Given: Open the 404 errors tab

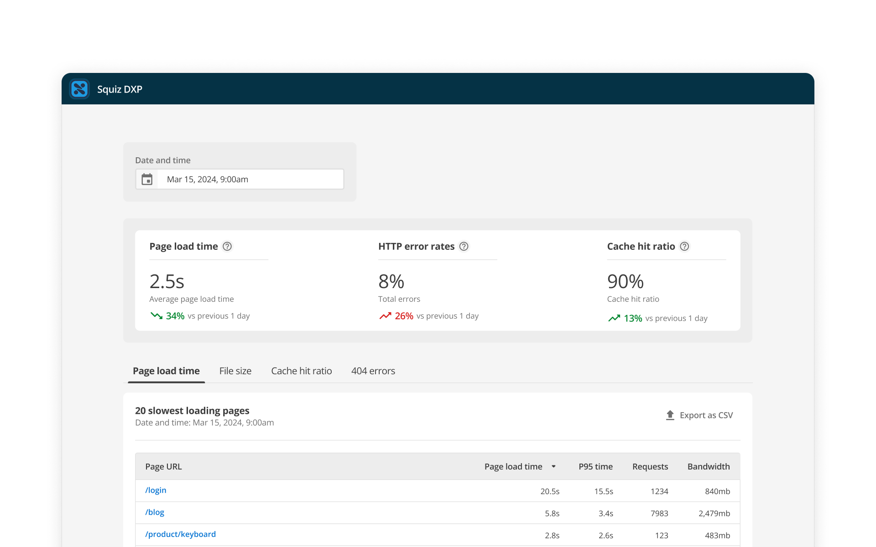Looking at the screenshot, I should pyautogui.click(x=373, y=371).
